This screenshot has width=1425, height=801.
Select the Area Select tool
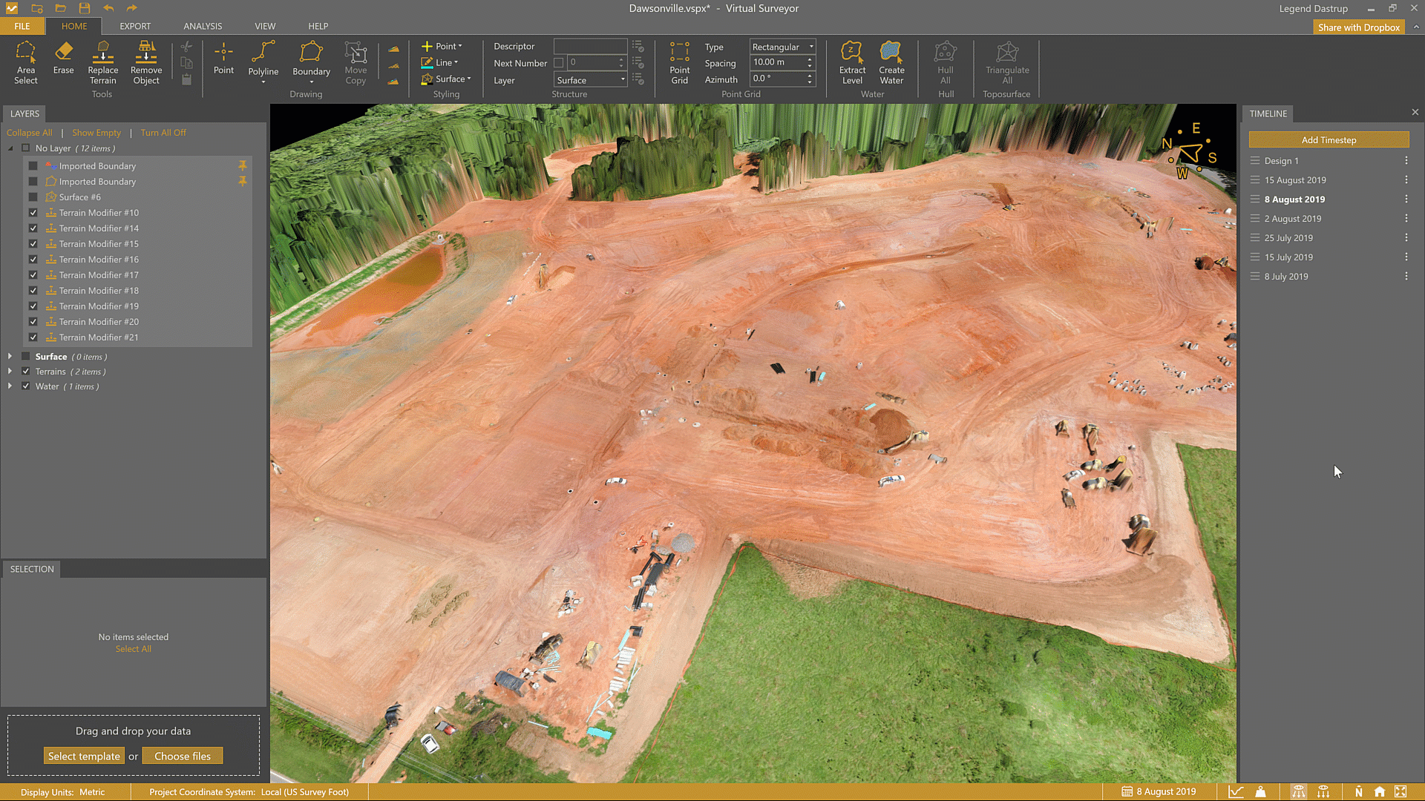(x=25, y=62)
